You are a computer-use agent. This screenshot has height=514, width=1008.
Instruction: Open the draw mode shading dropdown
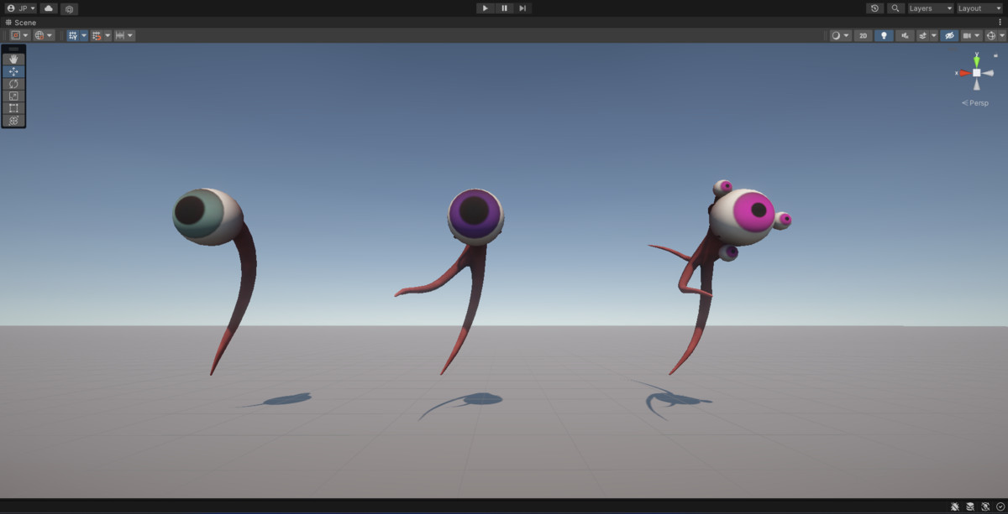pyautogui.click(x=840, y=36)
